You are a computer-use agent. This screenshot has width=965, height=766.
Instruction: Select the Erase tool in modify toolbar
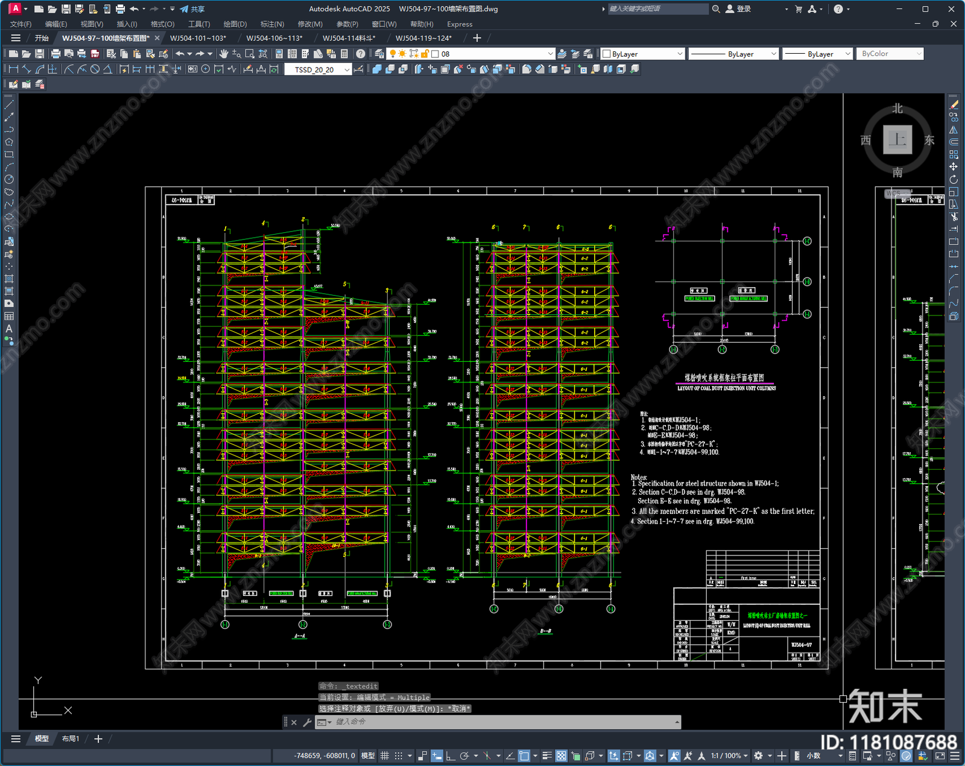coord(954,105)
